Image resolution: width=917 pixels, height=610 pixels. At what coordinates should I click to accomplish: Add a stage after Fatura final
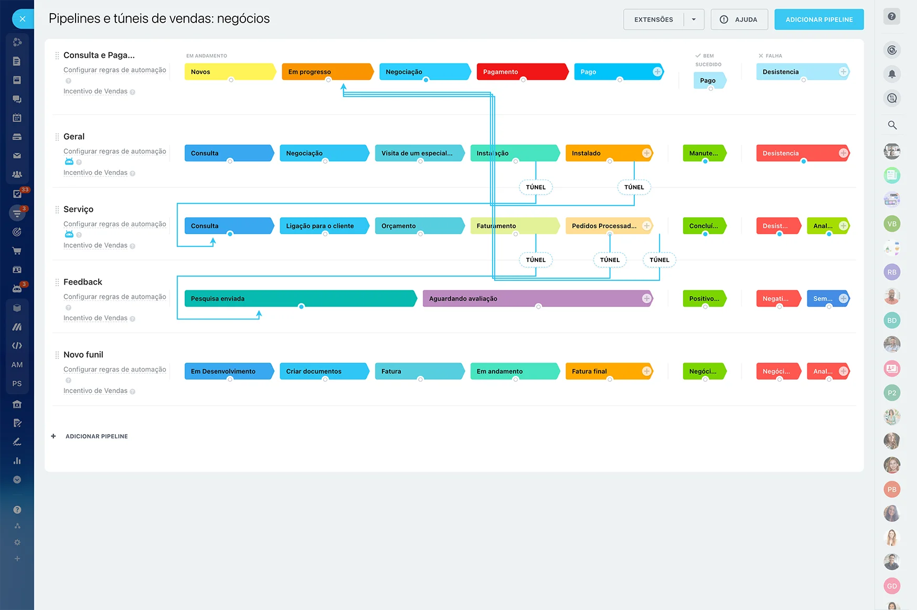point(647,371)
